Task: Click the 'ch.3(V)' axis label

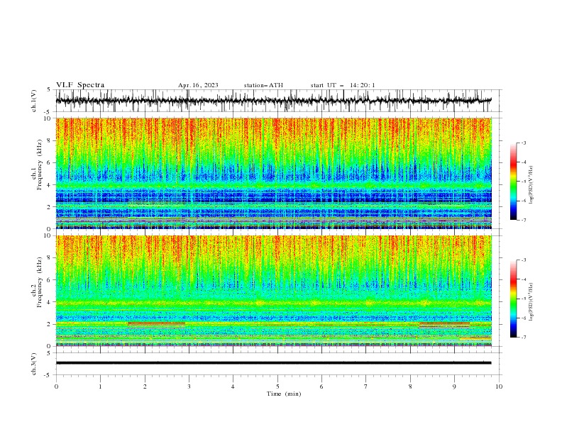Action: 34,364
